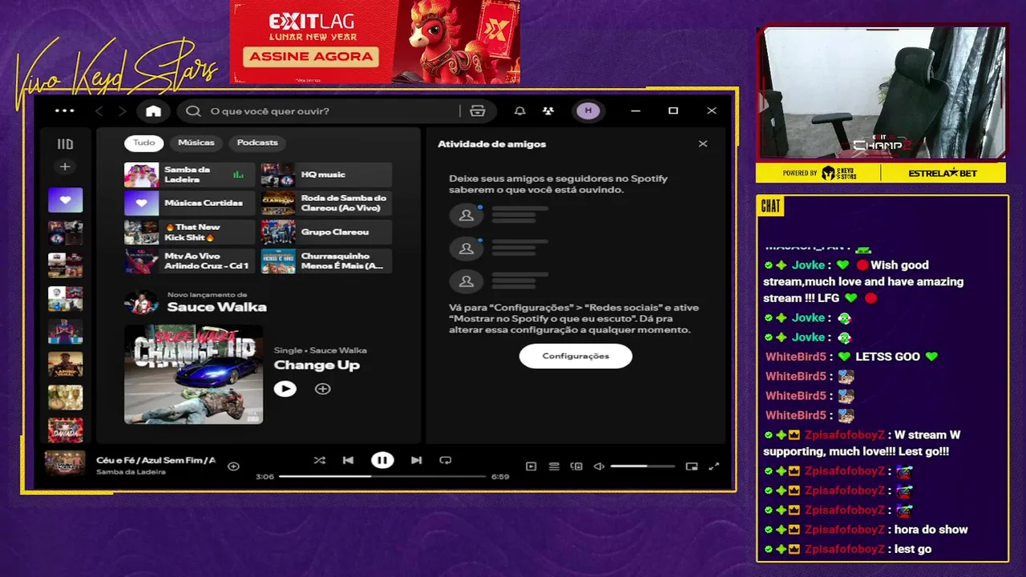Select the 'Tudo' filter chip
This screenshot has width=1026, height=577.
pyautogui.click(x=144, y=143)
